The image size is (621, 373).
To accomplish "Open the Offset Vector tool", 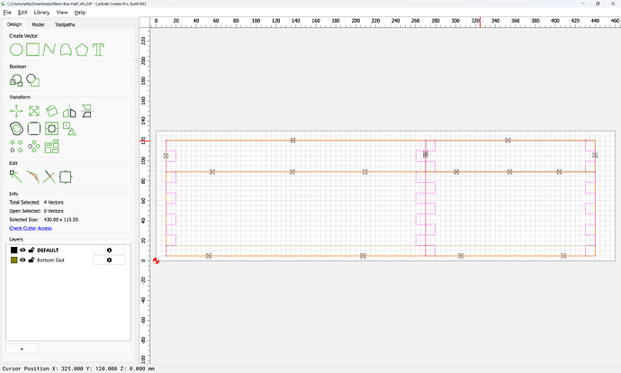I will [16, 129].
